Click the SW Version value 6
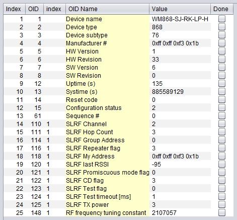237x220 pixels. tap(153, 68)
